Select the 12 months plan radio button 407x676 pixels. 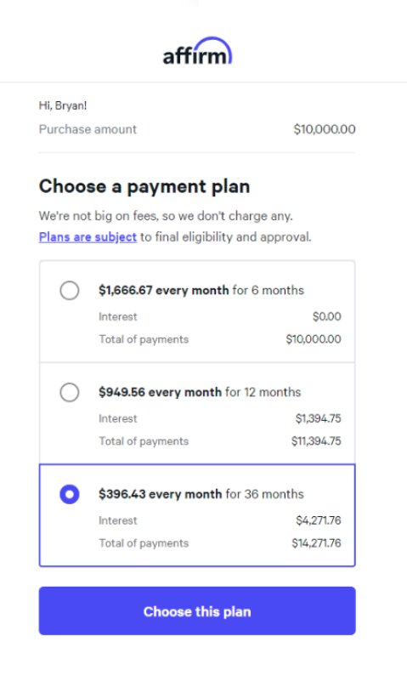click(70, 392)
